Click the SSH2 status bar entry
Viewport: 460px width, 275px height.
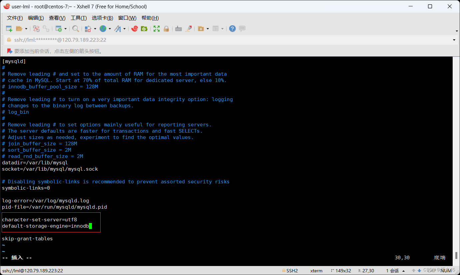(290, 271)
